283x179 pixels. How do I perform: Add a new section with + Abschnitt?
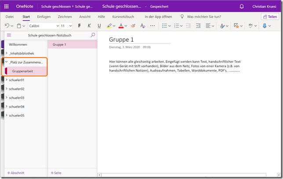[x=16, y=173]
